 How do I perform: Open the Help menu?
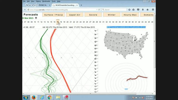tap(59, 1)
